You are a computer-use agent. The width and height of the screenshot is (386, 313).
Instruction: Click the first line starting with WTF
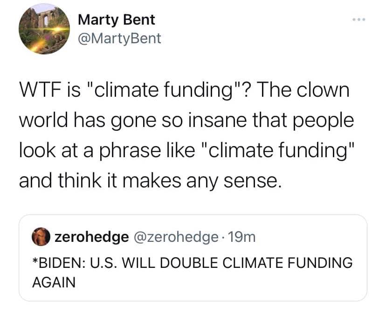184,91
